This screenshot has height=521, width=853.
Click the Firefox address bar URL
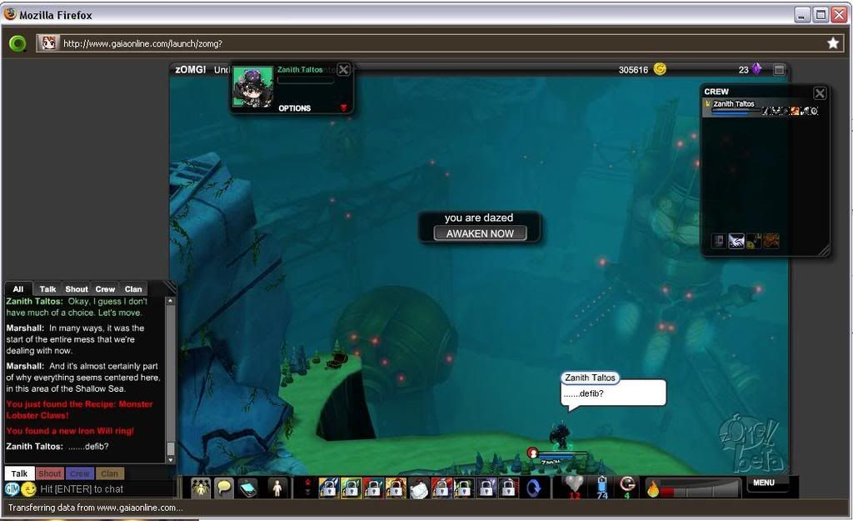pos(142,43)
